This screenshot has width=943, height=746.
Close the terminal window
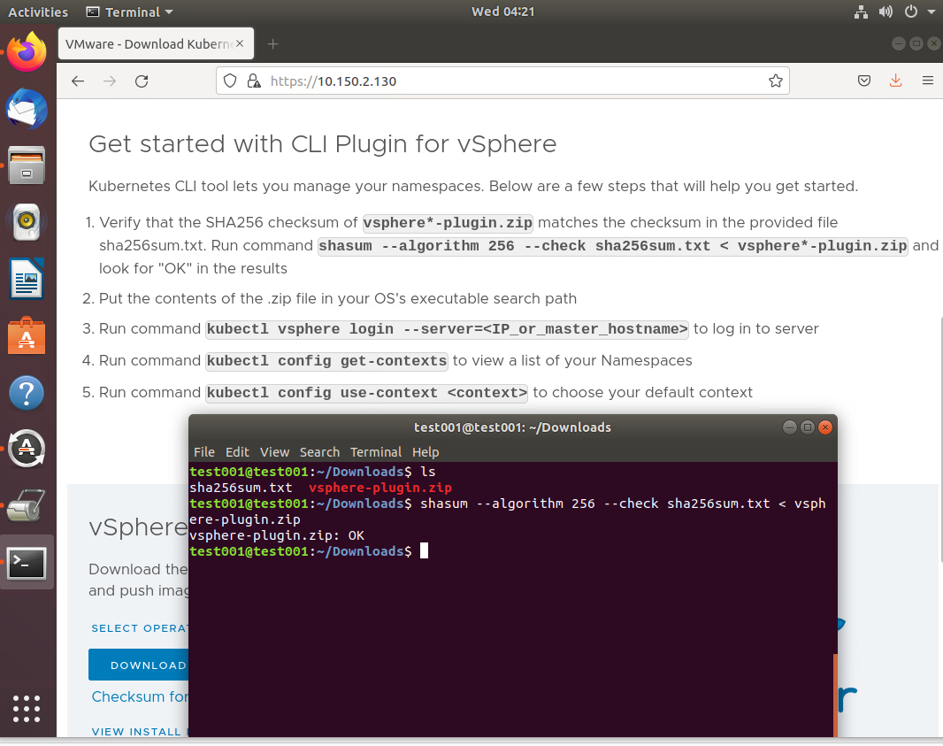pos(825,427)
